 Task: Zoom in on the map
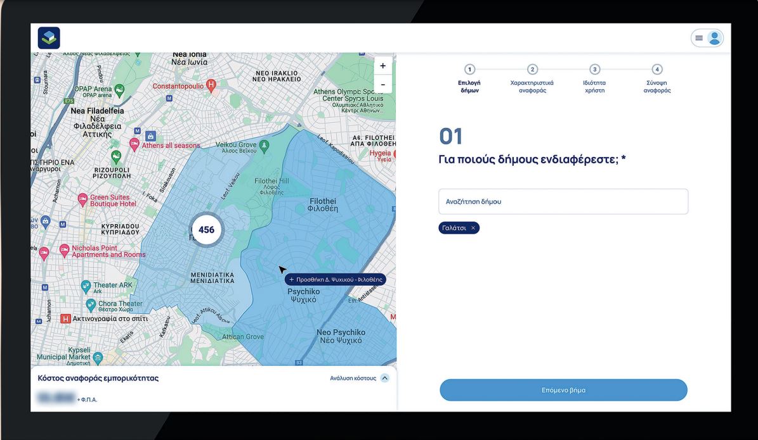pos(382,66)
